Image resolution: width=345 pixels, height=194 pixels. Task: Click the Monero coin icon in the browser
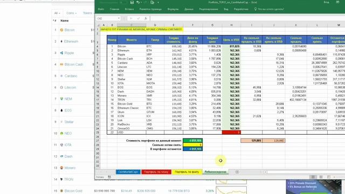coord(61,168)
